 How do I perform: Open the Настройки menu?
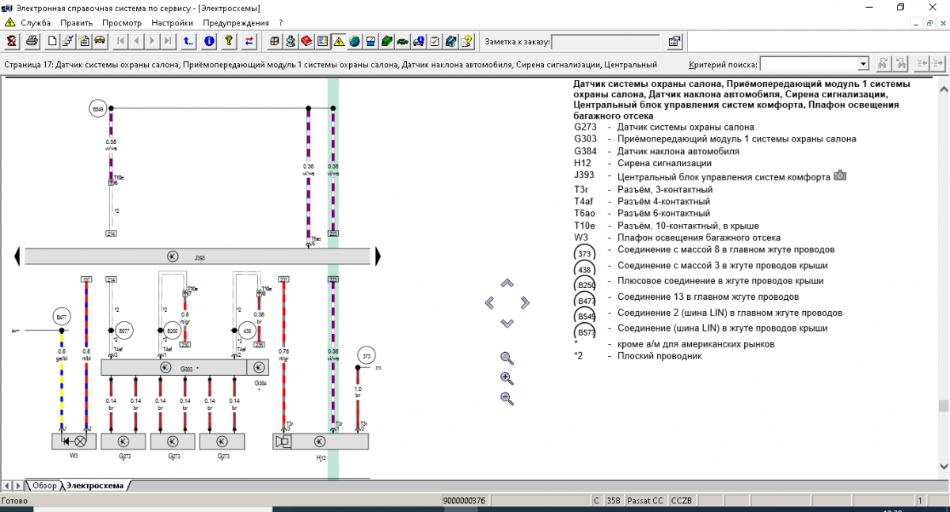(171, 23)
